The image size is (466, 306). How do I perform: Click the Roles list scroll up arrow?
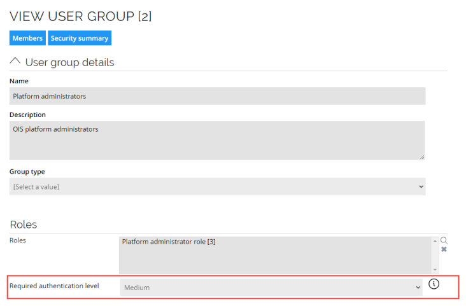(435, 240)
